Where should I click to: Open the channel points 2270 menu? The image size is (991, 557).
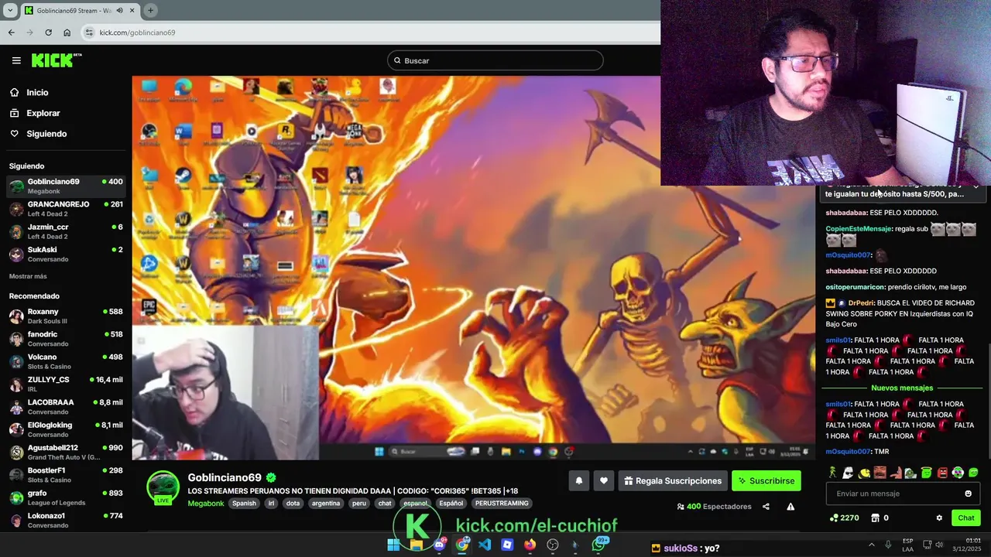(844, 518)
